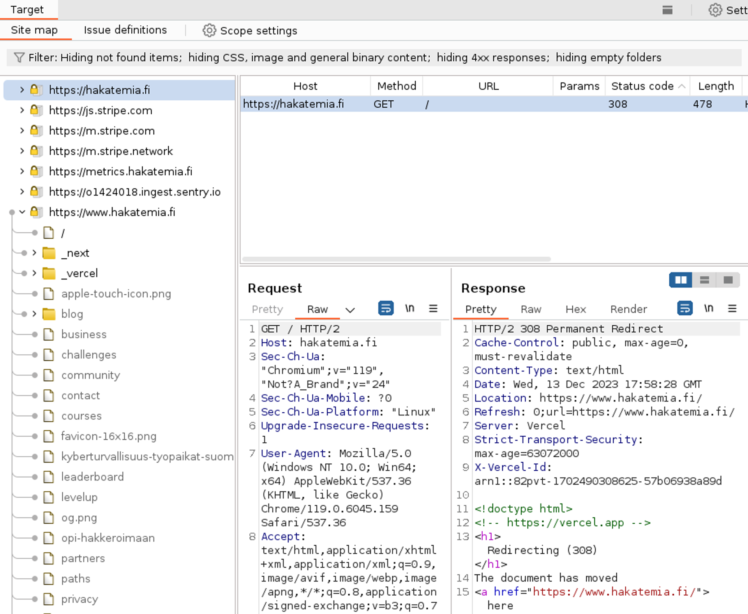Open Scope settings gear
The width and height of the screenshot is (748, 614).
[x=209, y=30]
